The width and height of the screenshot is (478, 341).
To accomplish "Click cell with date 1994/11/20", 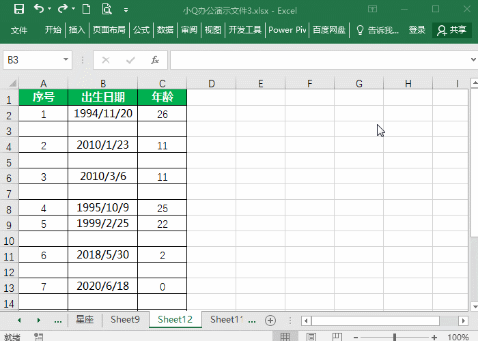I will pos(103,114).
